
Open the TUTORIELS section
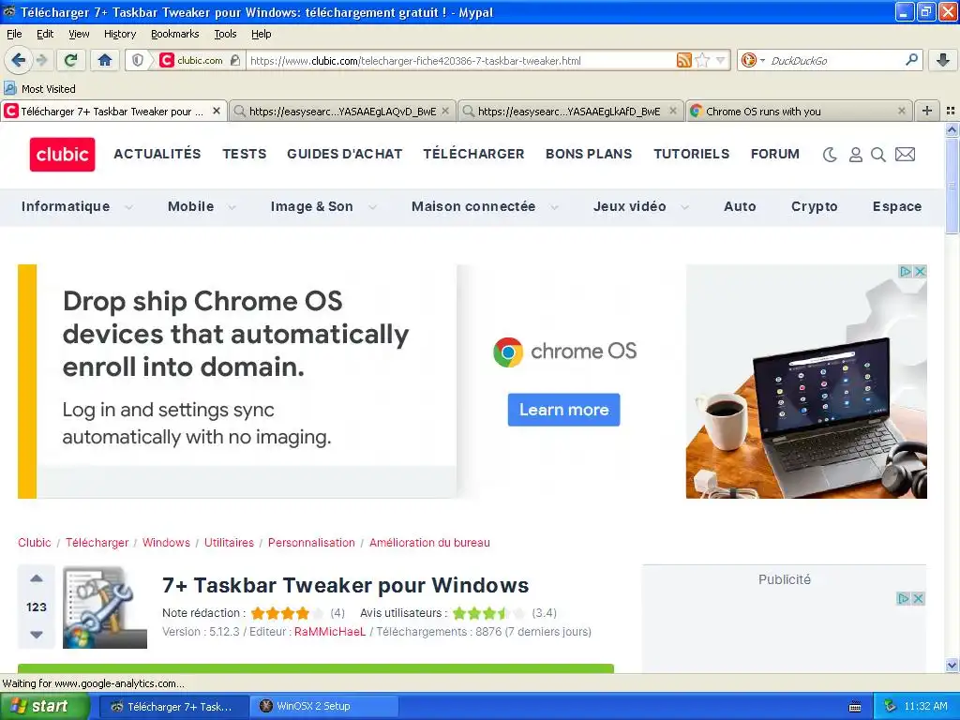[x=691, y=154]
